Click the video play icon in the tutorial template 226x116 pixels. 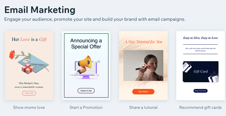[143, 66]
